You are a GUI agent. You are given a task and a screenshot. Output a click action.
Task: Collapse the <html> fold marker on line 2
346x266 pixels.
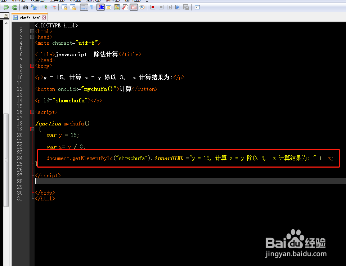32,31
